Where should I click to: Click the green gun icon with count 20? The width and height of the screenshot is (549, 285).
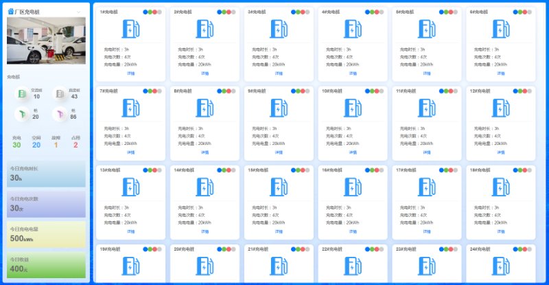[x=22, y=114]
